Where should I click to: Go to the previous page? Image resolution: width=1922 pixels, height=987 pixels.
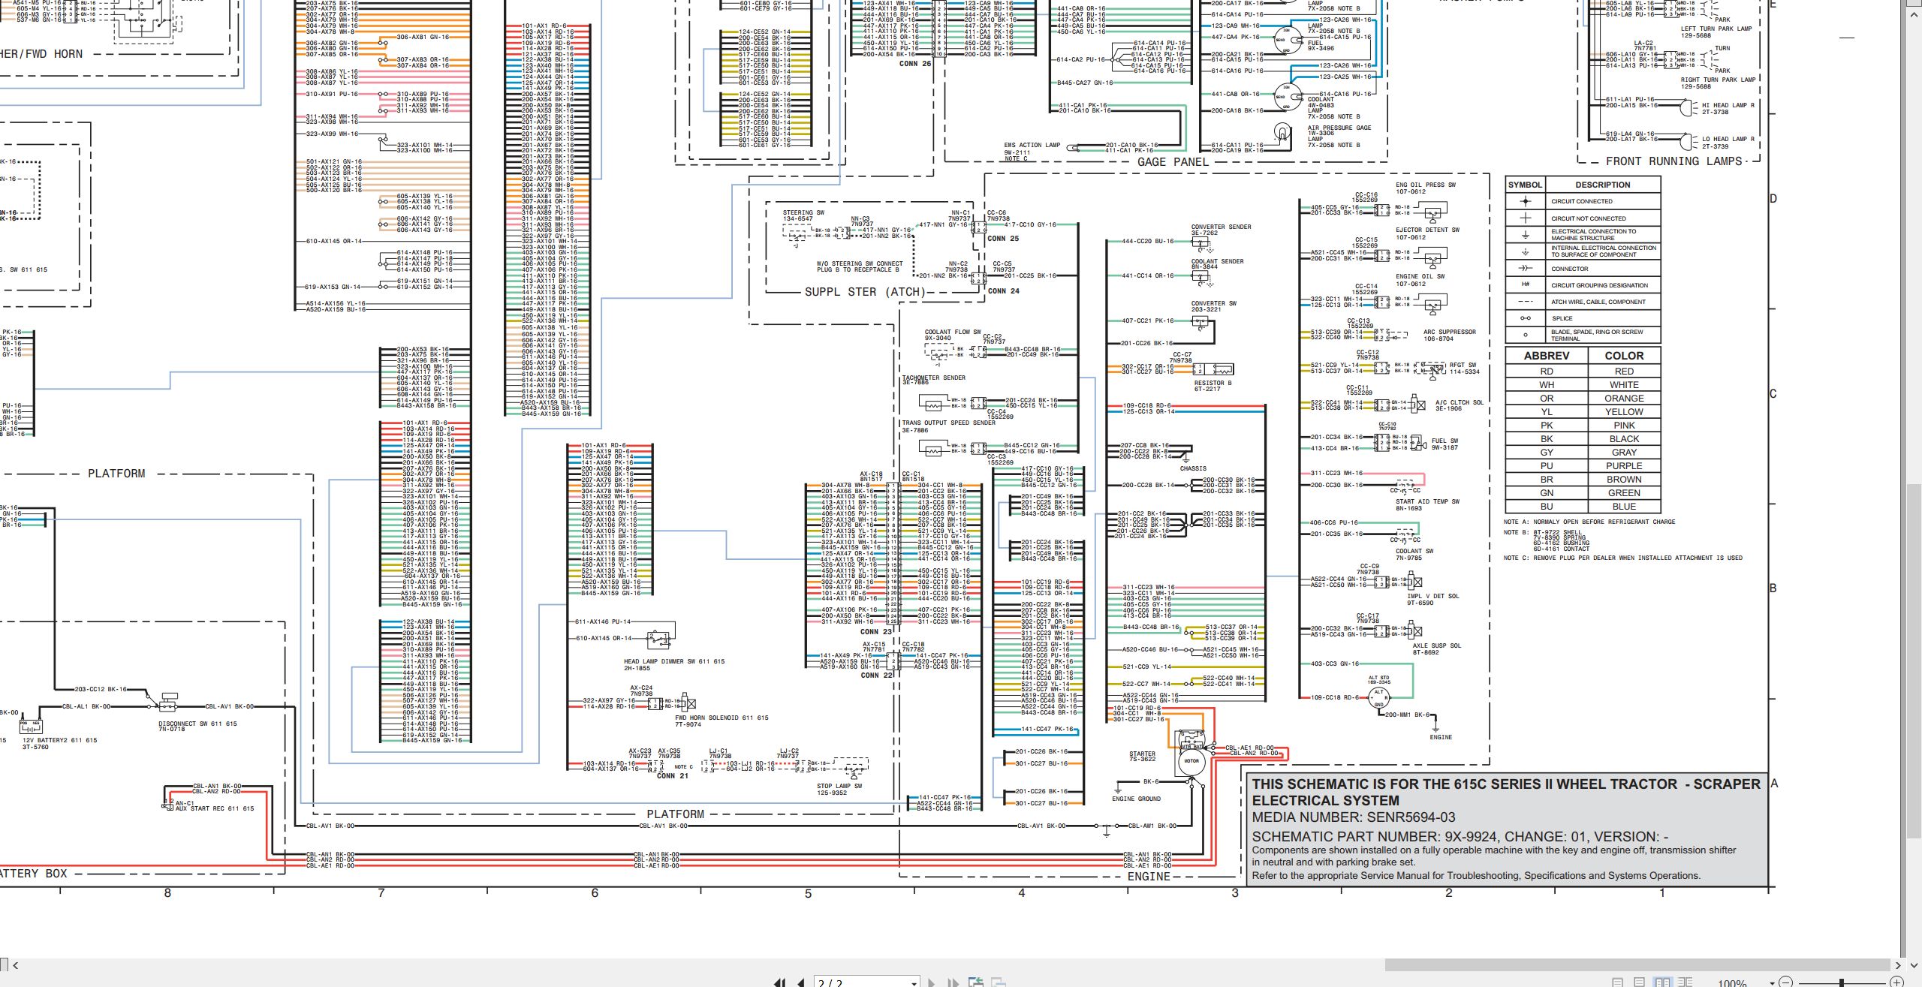click(x=802, y=982)
